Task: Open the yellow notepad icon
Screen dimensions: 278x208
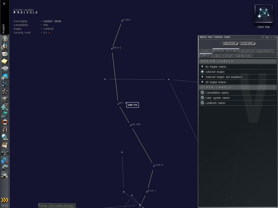Action: [5, 61]
